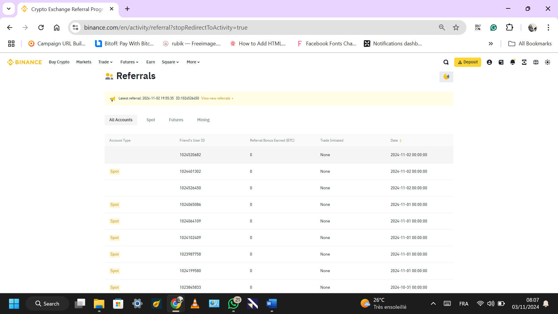Viewport: 558px width, 314px height.
Task: Click the pie chart dashboard icon
Action: (446, 77)
